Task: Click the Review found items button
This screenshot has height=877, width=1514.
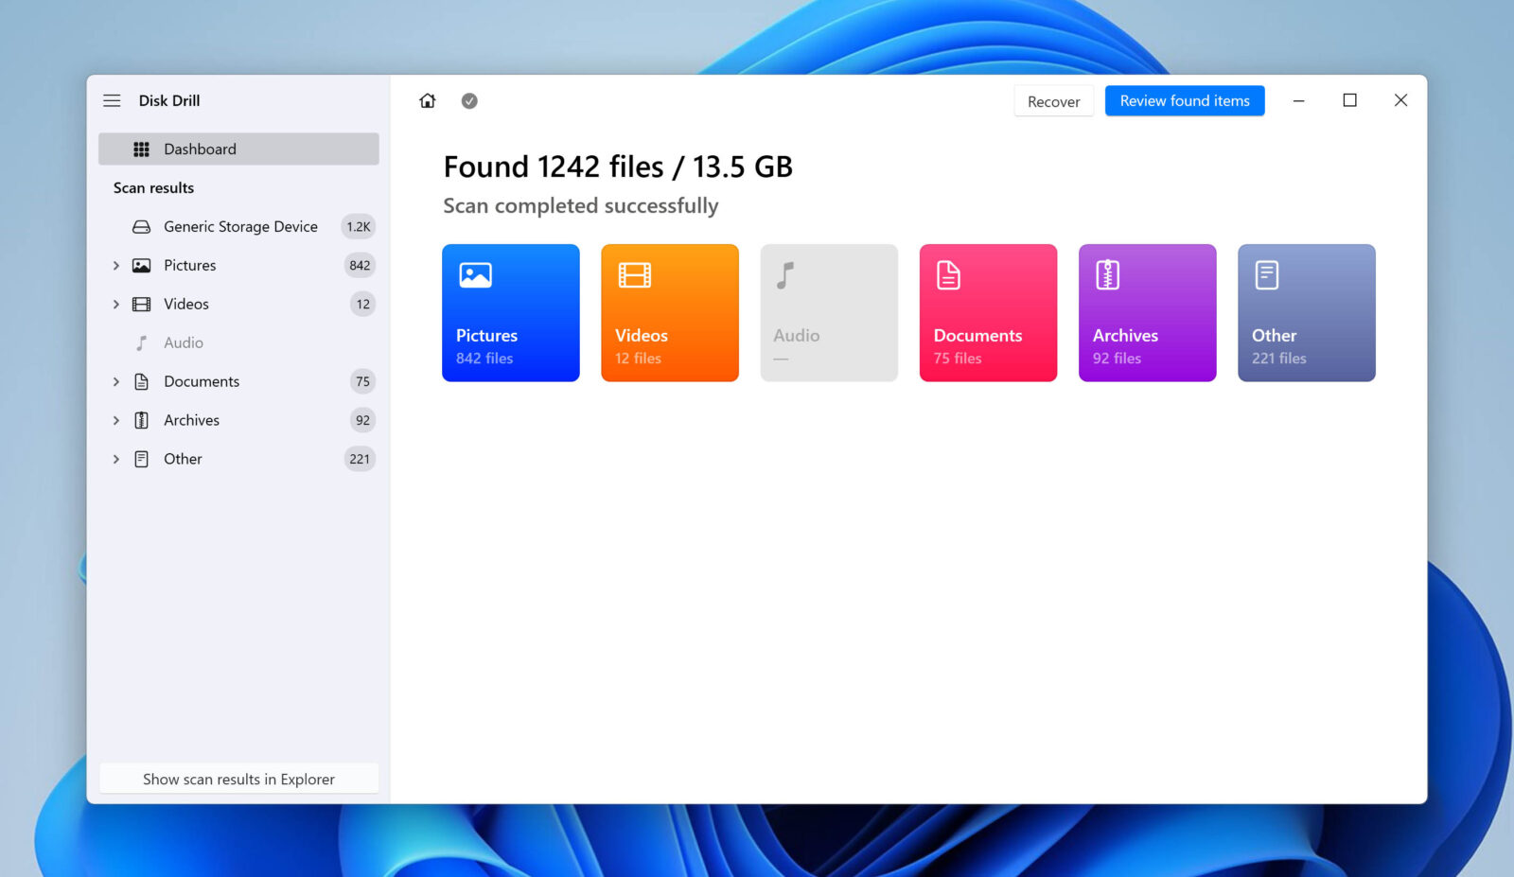Action: coord(1185,100)
